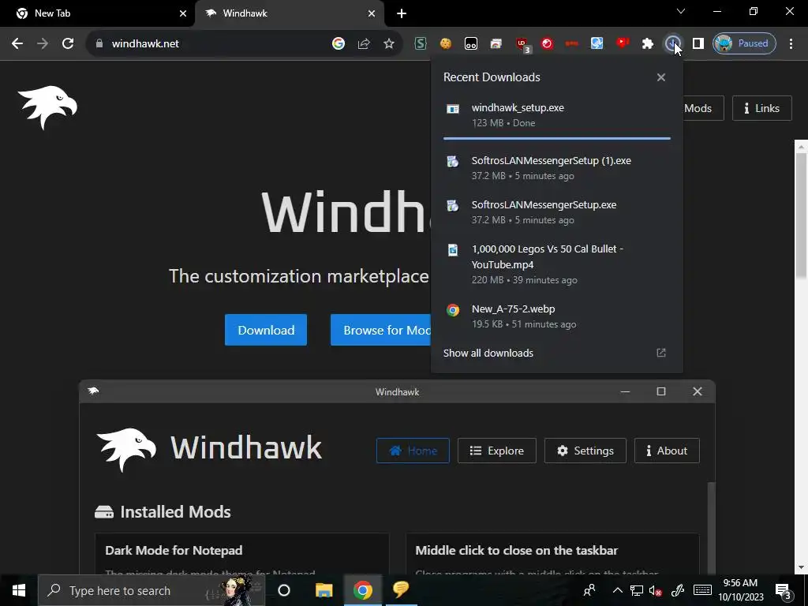The height and width of the screenshot is (606, 808).
Task: Open the Chrome three-dot menu
Action: tap(791, 44)
